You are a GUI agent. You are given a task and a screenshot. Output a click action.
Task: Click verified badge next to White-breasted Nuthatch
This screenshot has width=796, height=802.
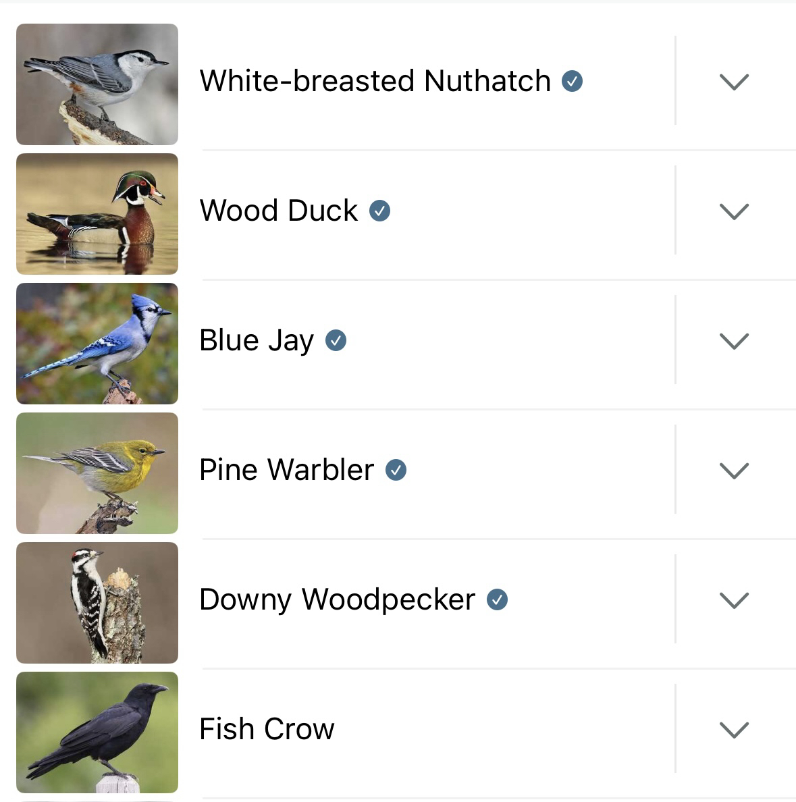[572, 82]
